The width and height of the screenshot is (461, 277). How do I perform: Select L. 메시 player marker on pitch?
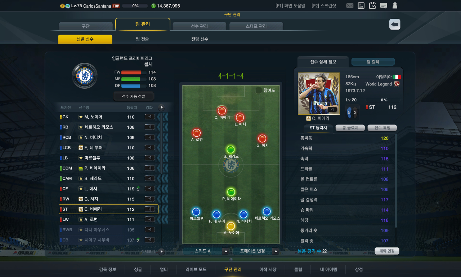tap(240, 118)
